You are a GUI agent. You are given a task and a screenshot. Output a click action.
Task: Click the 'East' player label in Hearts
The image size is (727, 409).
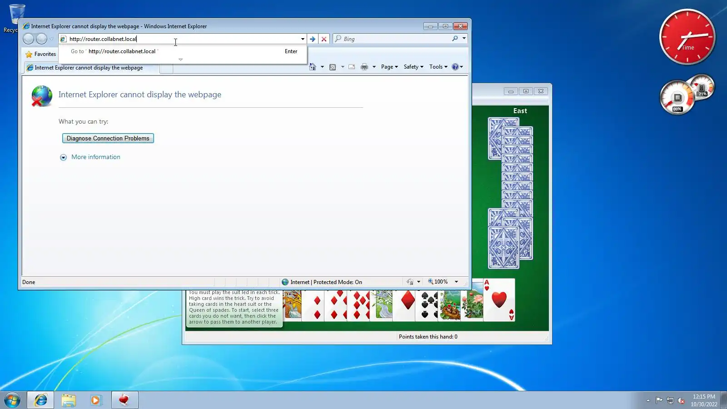click(x=520, y=111)
